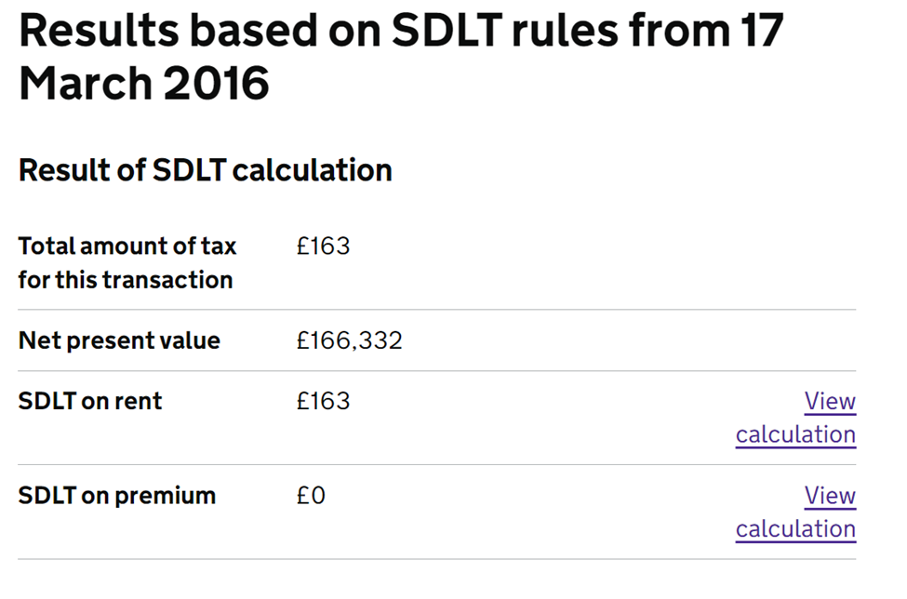Click the rent row View link text
Viewport: 907px width, 599px height.
tap(830, 401)
